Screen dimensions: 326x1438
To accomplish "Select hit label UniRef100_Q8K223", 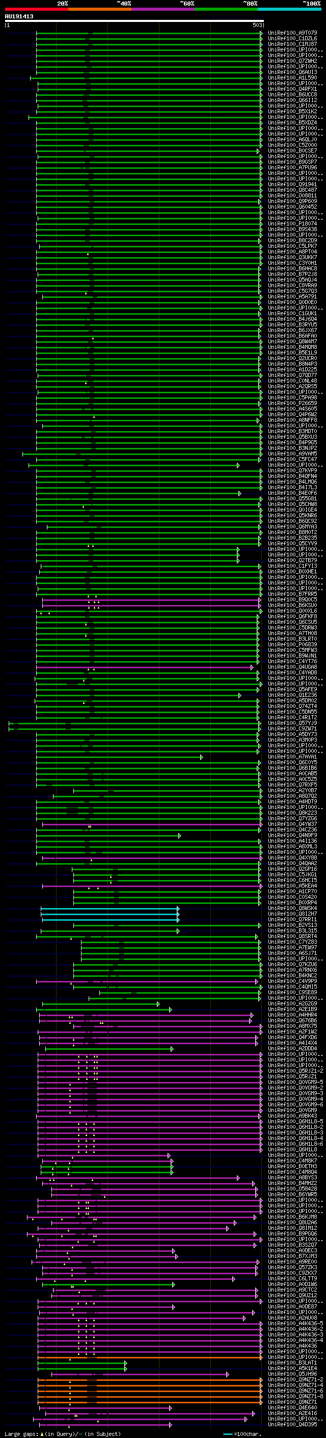I will [x=292, y=813].
